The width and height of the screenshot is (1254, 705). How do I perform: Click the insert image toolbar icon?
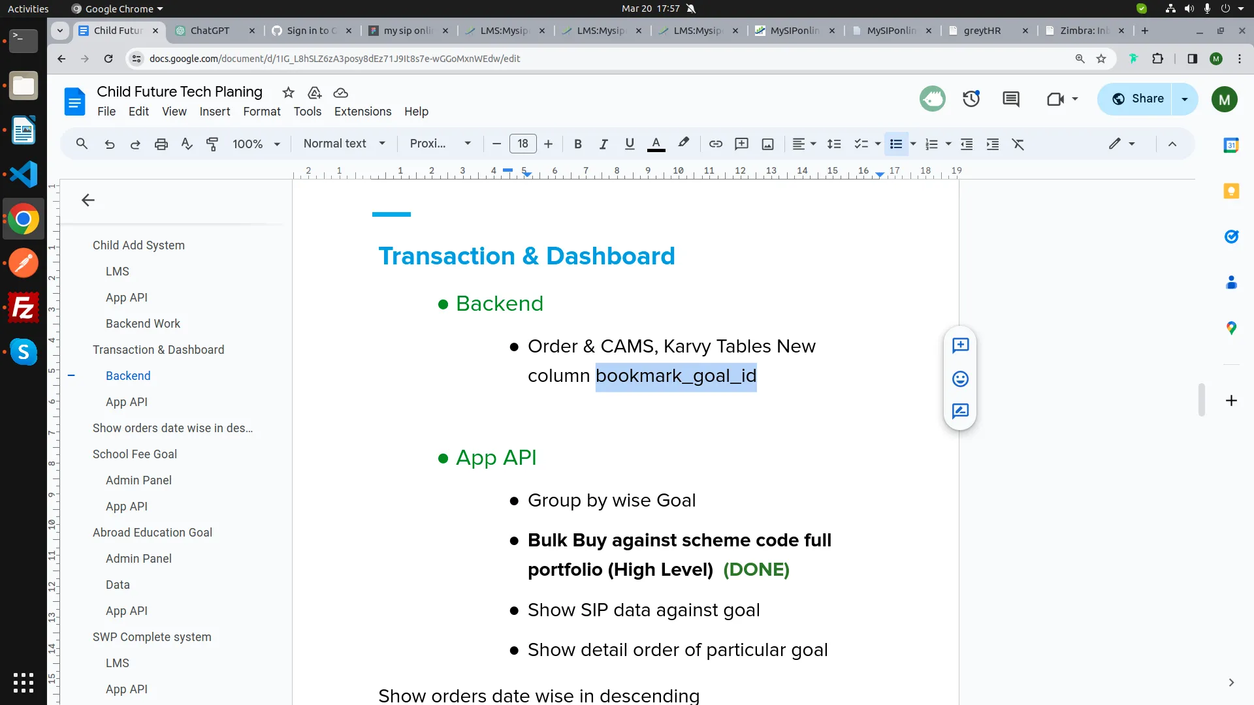pyautogui.click(x=767, y=144)
